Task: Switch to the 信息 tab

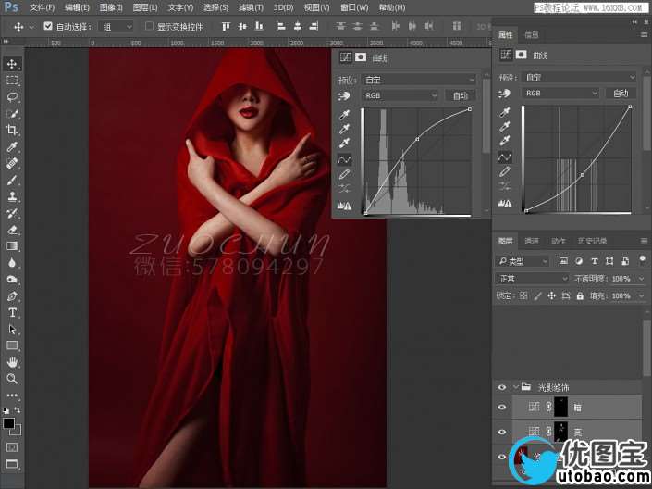Action: [x=532, y=35]
